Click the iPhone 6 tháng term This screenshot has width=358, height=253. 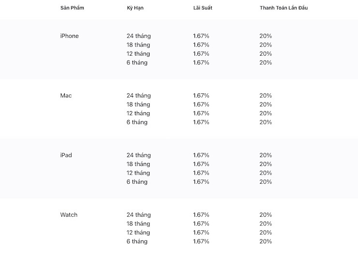click(137, 63)
